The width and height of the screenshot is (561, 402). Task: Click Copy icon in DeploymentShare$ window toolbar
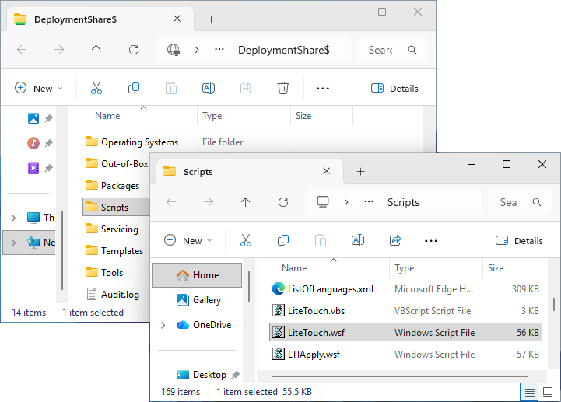click(x=134, y=88)
